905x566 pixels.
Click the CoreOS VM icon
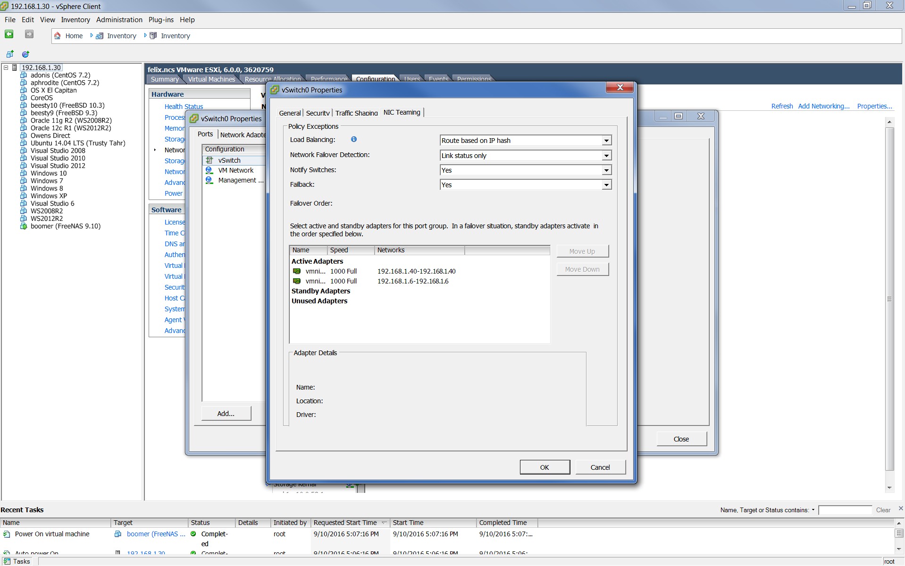[24, 98]
